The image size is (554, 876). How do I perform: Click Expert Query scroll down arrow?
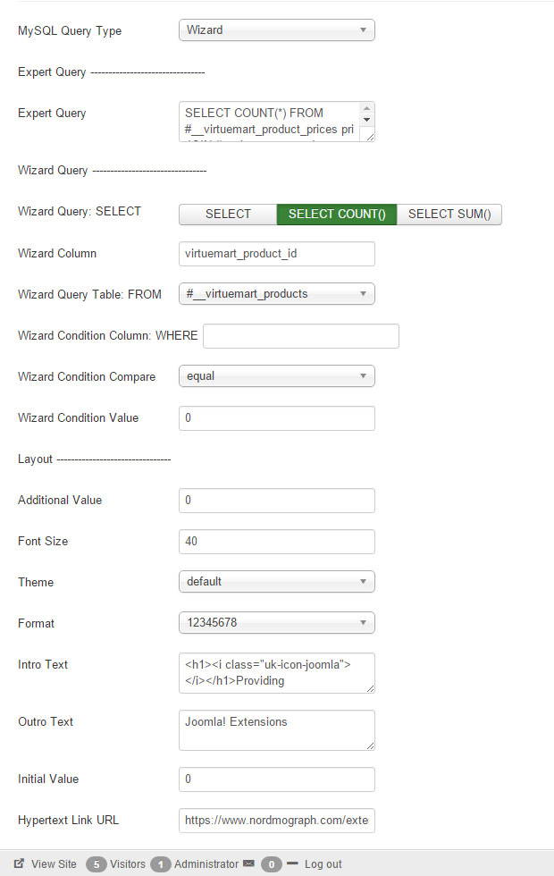[x=366, y=120]
